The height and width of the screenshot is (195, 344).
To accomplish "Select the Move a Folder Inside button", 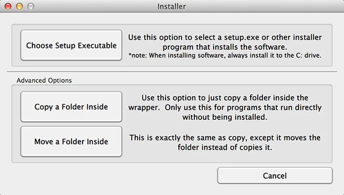I will click(71, 141).
